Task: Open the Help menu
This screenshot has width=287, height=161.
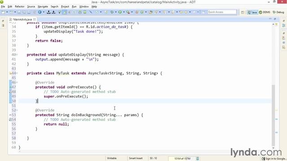Action: [94, 7]
